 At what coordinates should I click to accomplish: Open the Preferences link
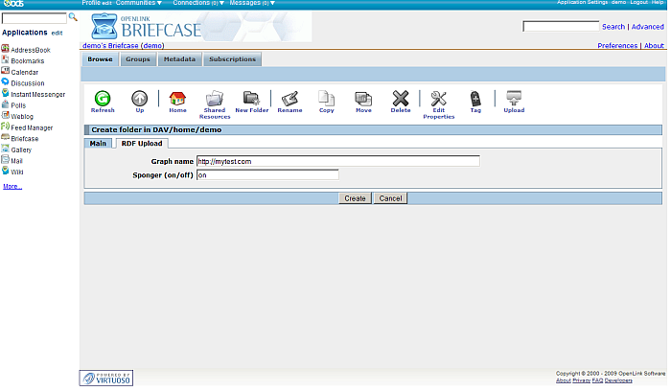click(x=617, y=45)
